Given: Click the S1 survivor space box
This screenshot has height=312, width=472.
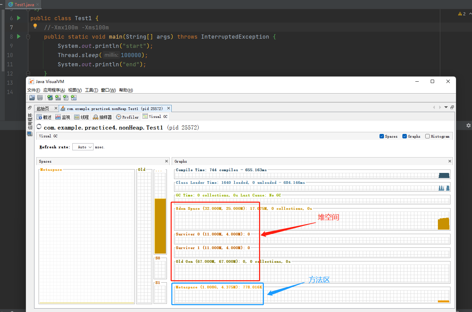Looking at the screenshot, I should 160,294.
